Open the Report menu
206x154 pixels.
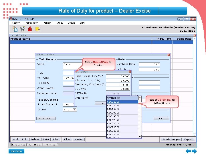[x=47, y=23]
